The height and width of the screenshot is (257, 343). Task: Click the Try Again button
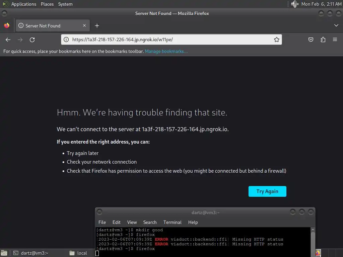pyautogui.click(x=267, y=191)
